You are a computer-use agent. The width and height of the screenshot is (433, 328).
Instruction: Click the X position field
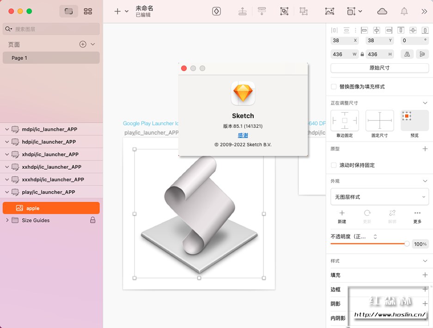click(x=345, y=40)
